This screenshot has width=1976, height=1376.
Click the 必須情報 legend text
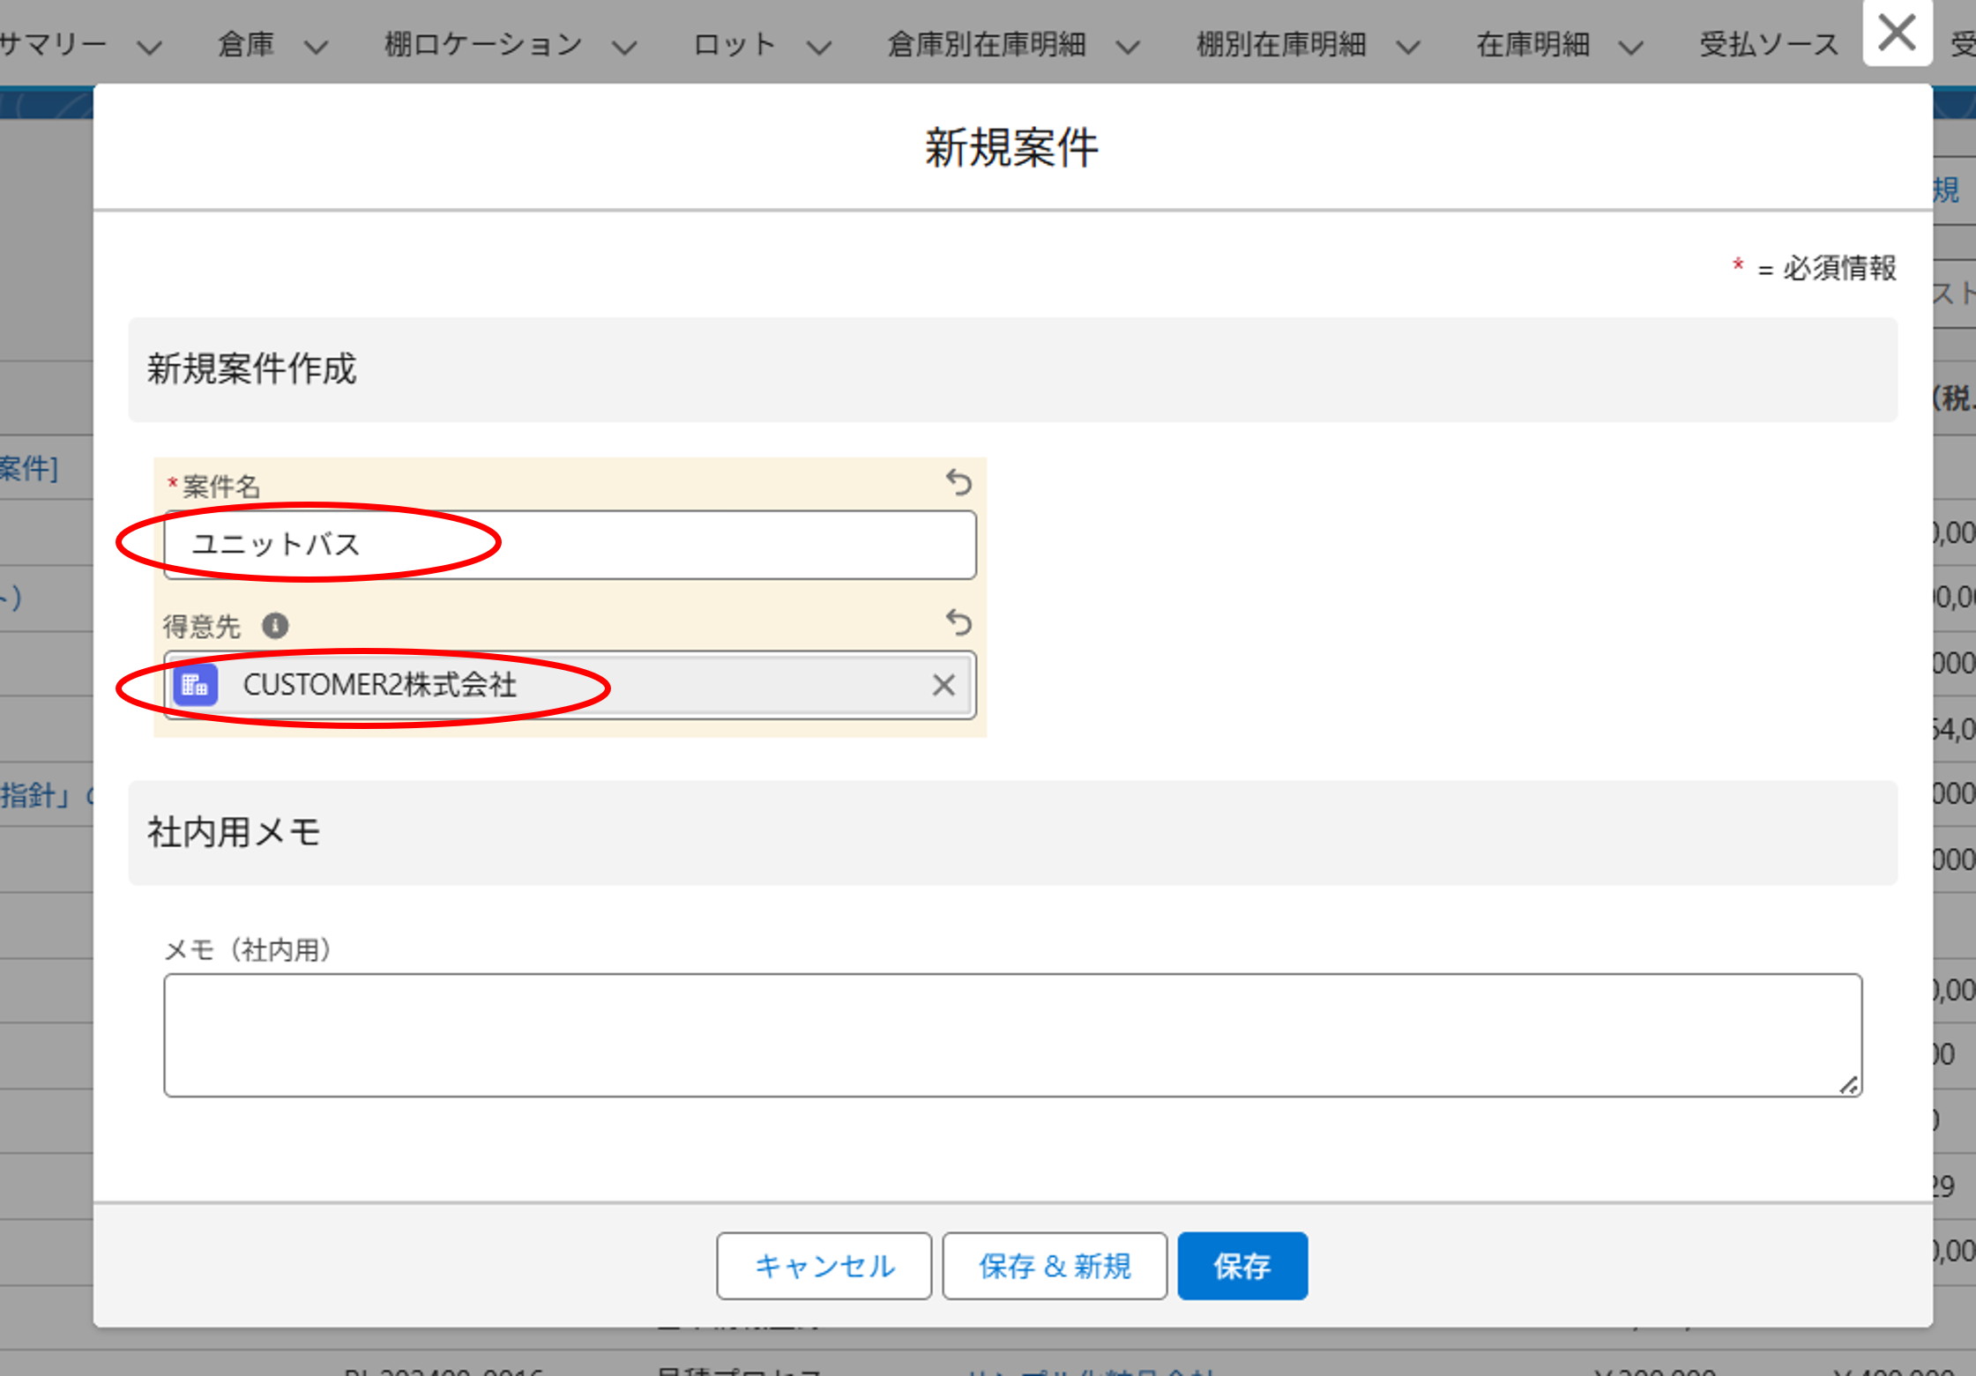1839,268
